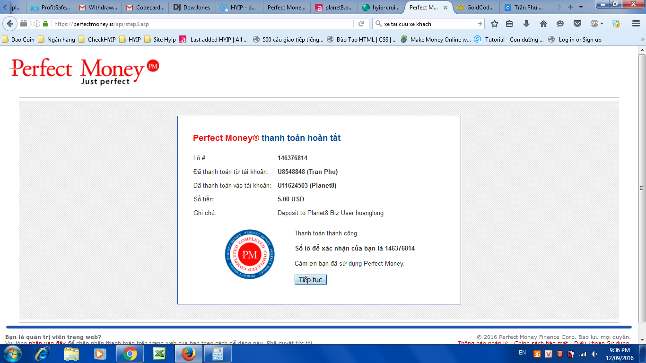Open the List all tabs dropdown arrow

[582, 7]
